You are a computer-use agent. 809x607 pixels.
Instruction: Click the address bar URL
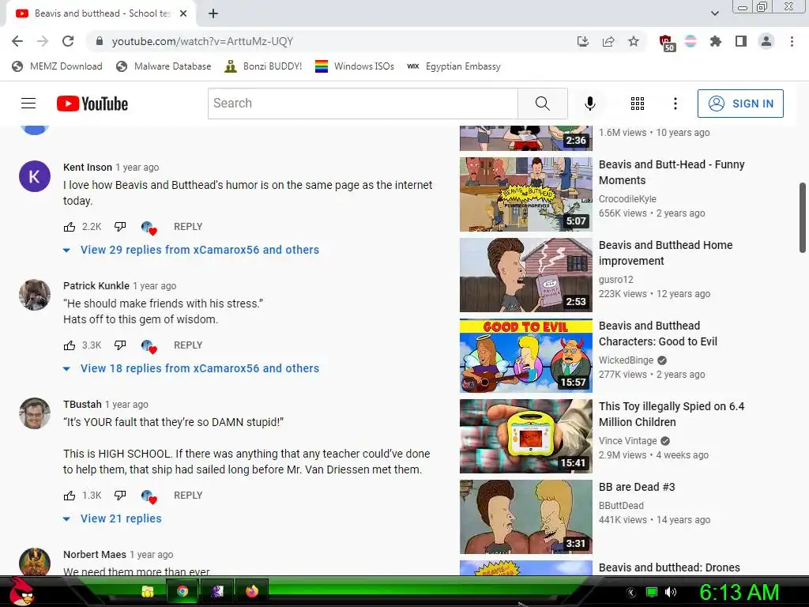tap(202, 41)
